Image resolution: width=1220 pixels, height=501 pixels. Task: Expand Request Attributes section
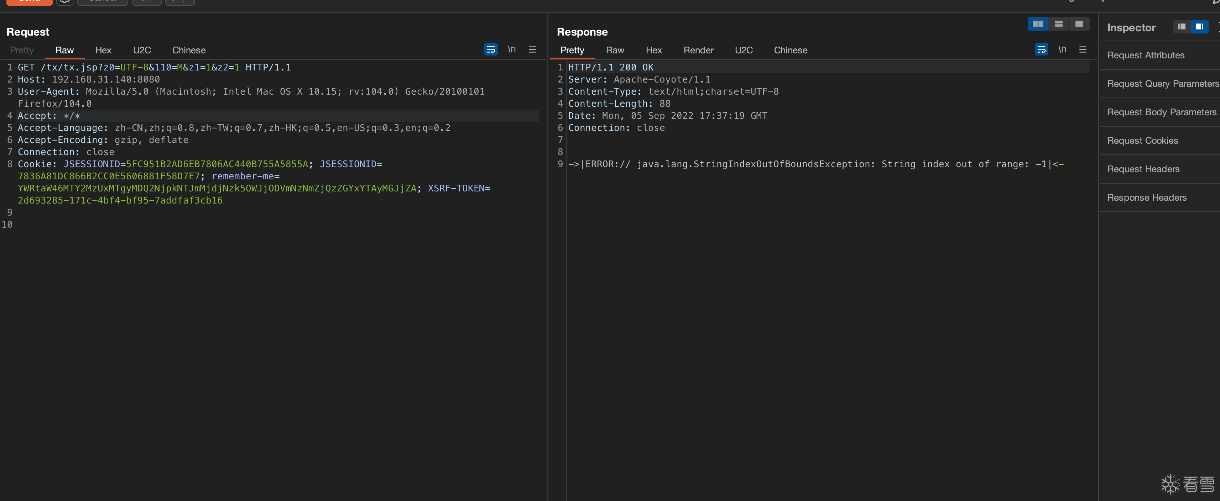coord(1146,56)
